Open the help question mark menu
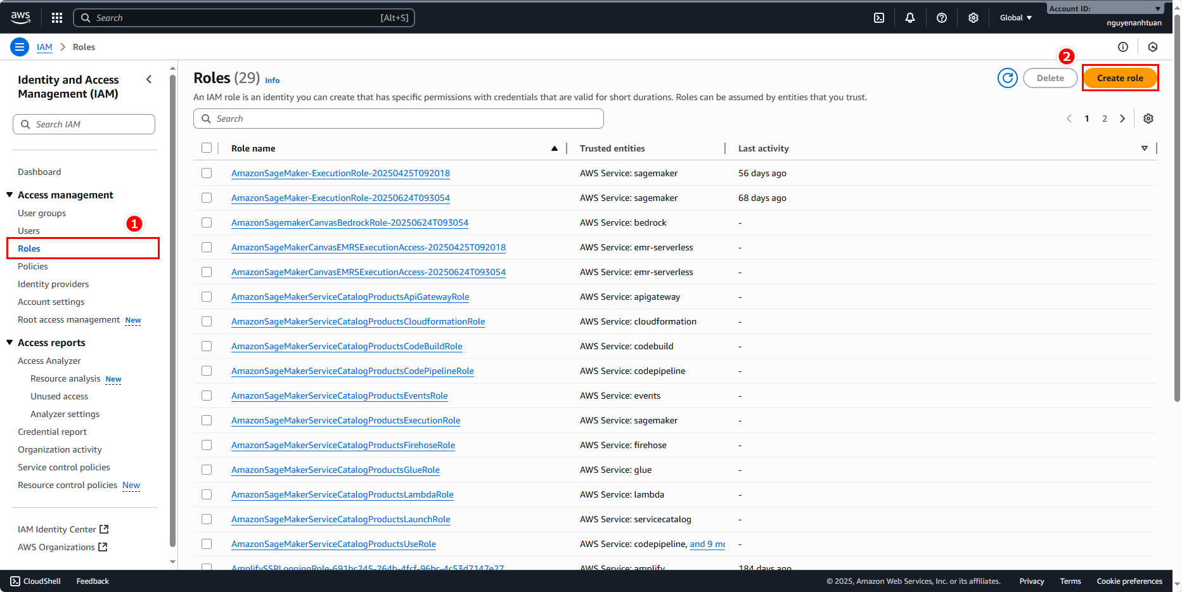 point(942,18)
